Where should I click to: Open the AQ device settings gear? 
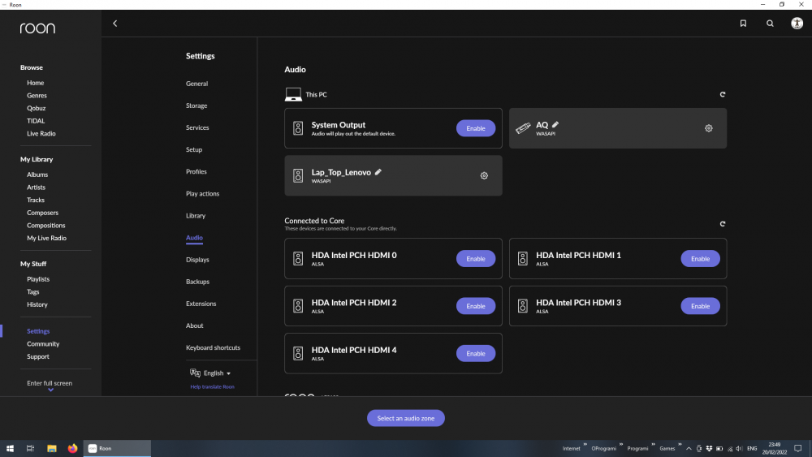(x=709, y=128)
